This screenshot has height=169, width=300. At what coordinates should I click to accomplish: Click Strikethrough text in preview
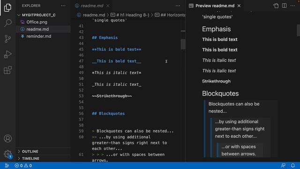(x=217, y=81)
